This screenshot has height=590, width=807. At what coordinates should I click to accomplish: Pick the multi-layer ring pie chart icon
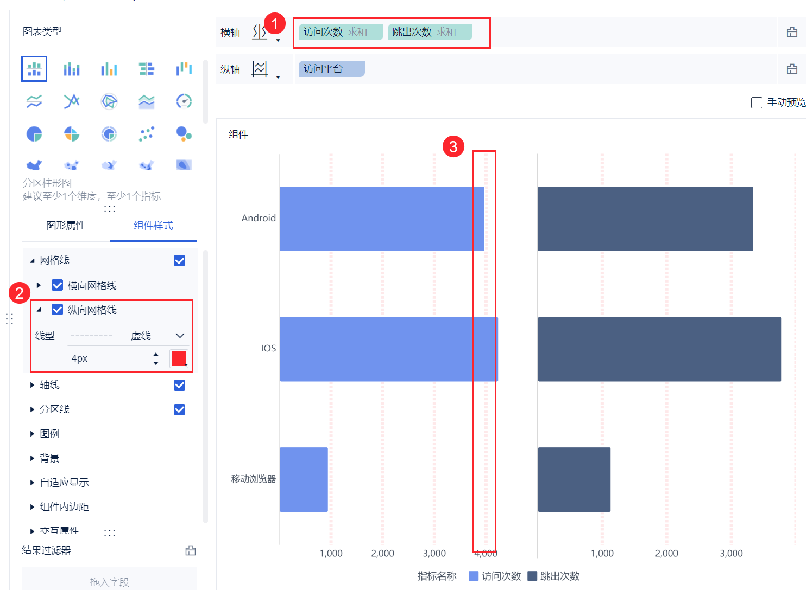tap(109, 134)
